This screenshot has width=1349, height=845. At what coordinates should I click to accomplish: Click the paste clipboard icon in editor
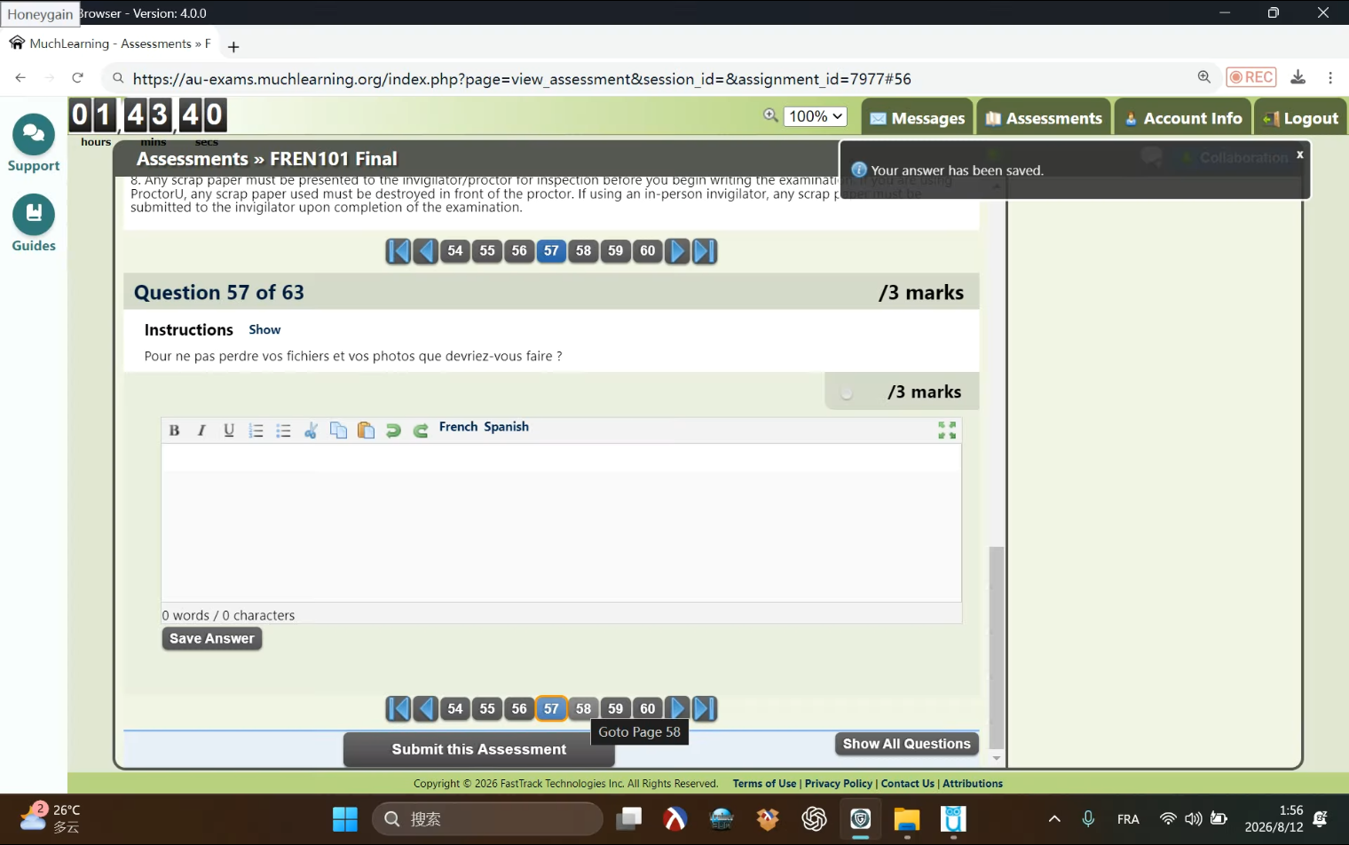pos(366,430)
